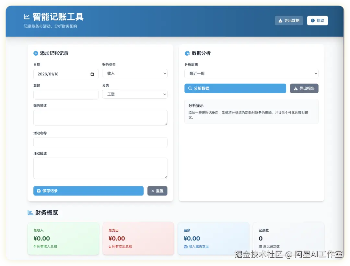Open the 分类 dropdown showing 工资

135,94
